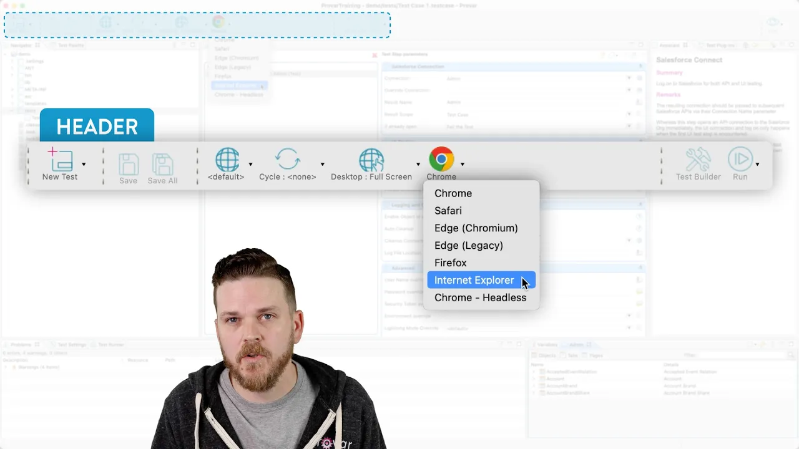Click the New Test icon
The image size is (799, 449).
pyautogui.click(x=60, y=160)
